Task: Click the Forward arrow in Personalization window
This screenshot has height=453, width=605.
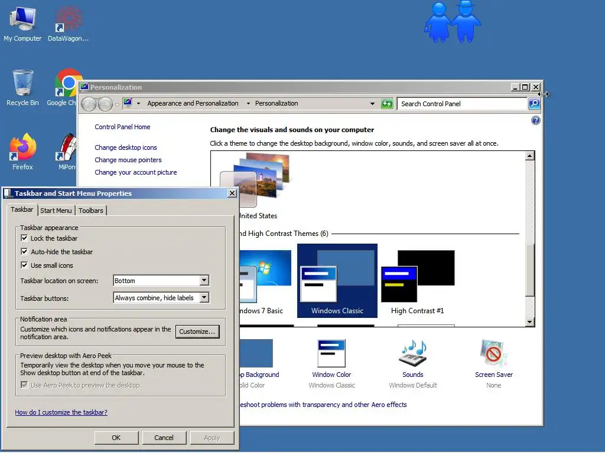Action: click(105, 104)
